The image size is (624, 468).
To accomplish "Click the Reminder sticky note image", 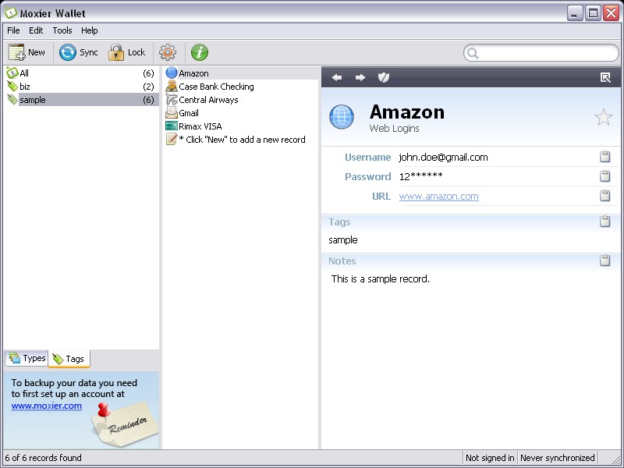I will coord(124,424).
